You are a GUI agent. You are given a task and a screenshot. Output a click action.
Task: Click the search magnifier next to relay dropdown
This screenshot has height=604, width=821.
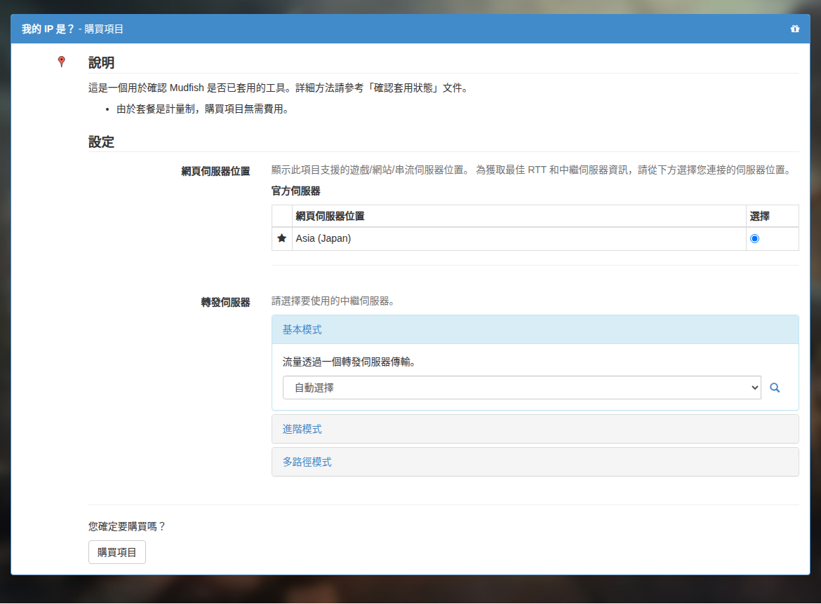coord(775,387)
